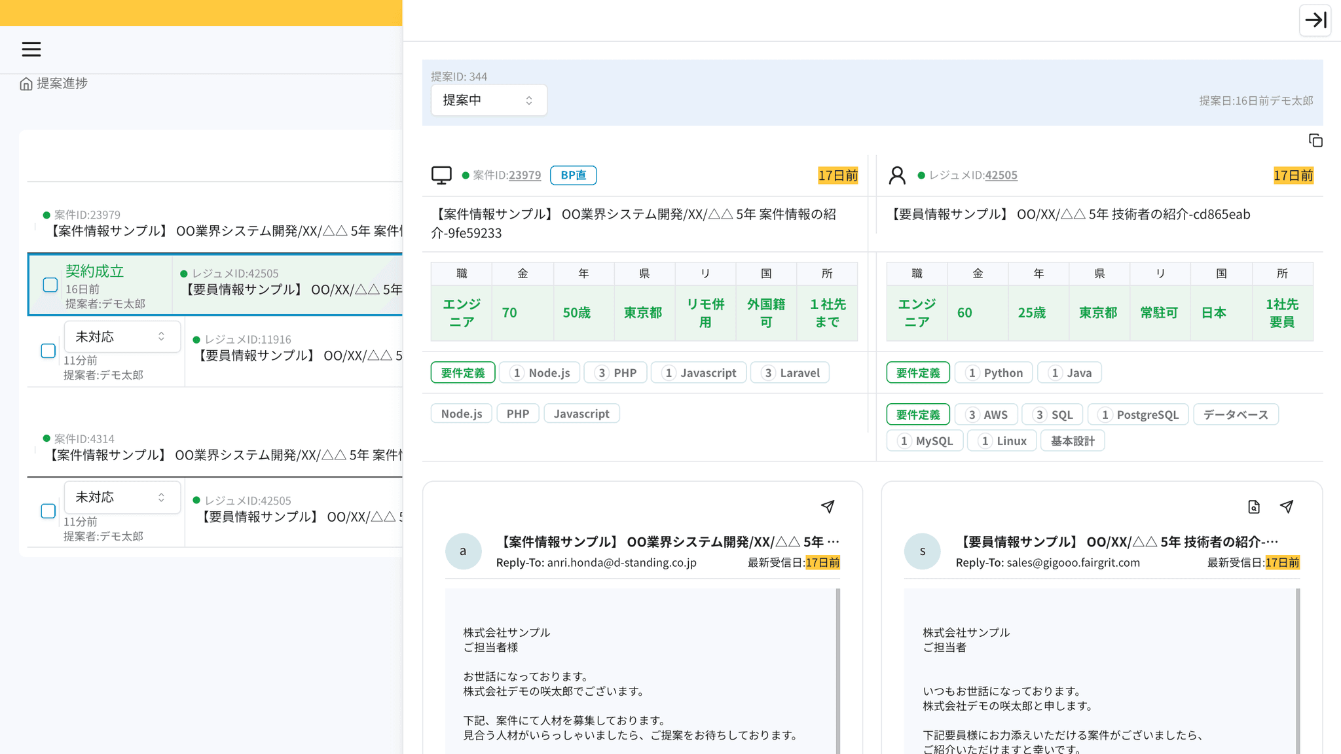
Task: Click the project email body scrollbar
Action: click(837, 668)
